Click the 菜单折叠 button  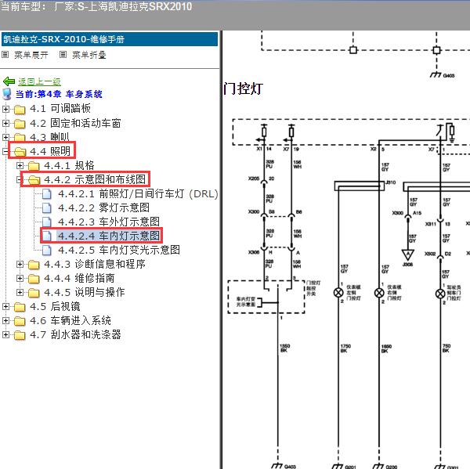[x=89, y=55]
